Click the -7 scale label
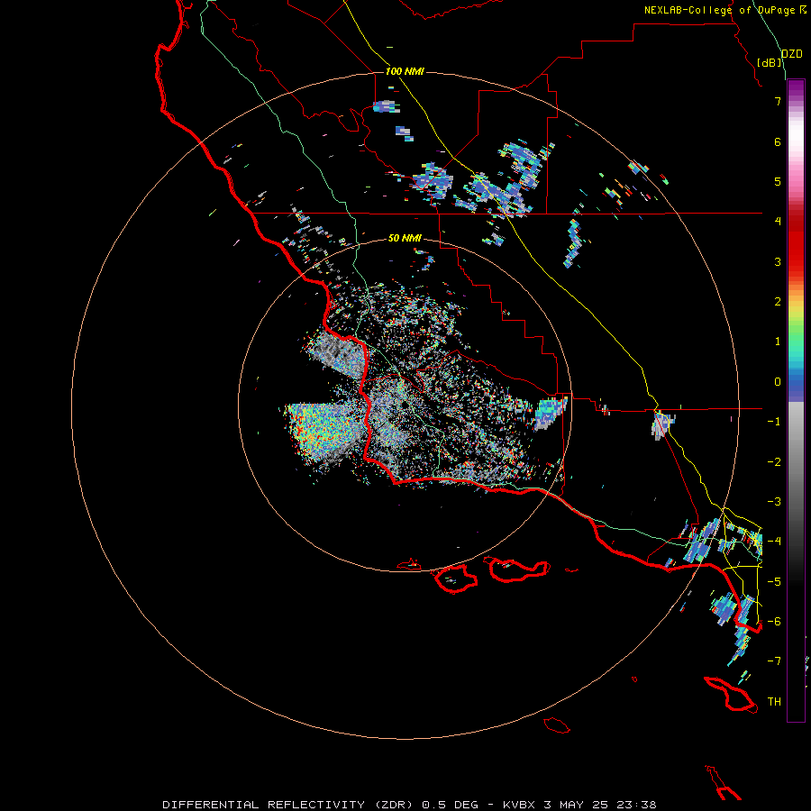Screen dimensions: 811x811 [x=774, y=661]
